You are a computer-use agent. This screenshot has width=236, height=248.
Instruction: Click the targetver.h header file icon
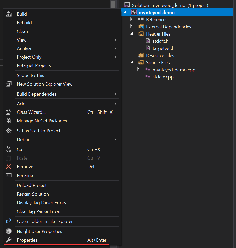[148, 48]
